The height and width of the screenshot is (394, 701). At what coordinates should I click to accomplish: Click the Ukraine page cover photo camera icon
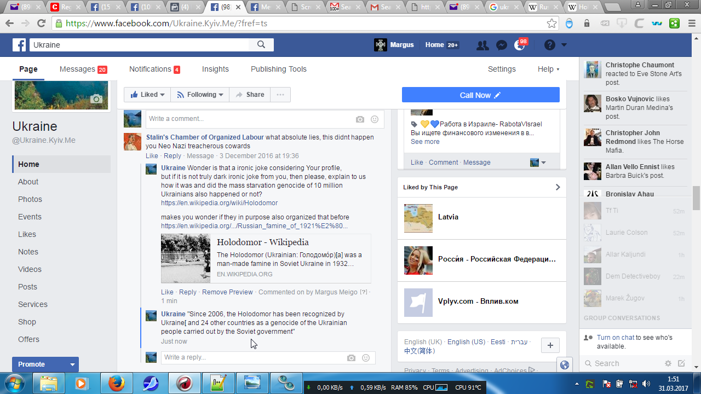(96, 99)
